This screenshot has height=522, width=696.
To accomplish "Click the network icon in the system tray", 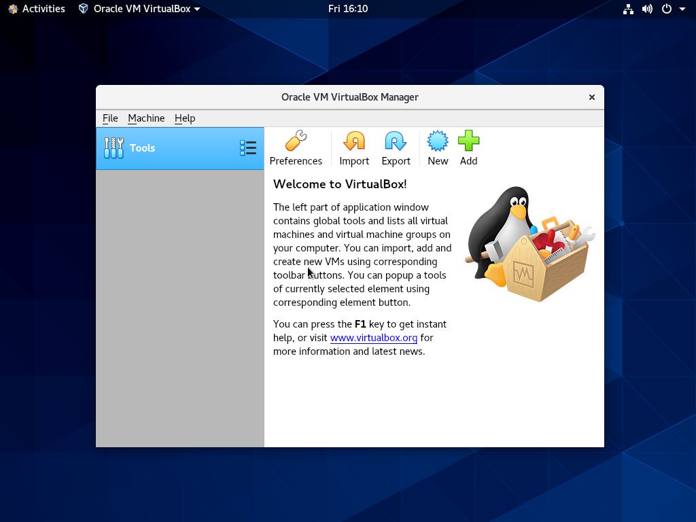I will [627, 9].
